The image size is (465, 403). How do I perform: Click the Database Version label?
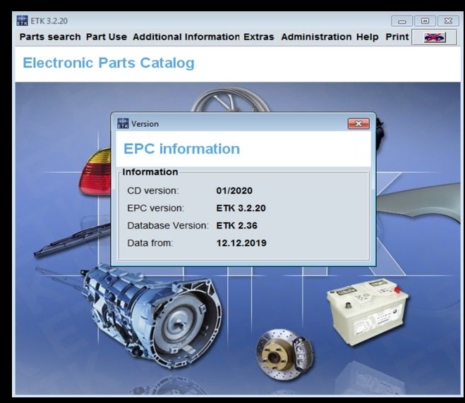[168, 225]
